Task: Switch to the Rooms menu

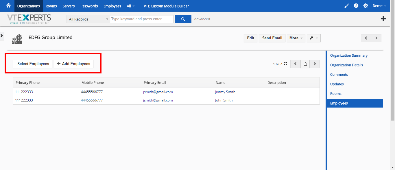Action: point(51,6)
